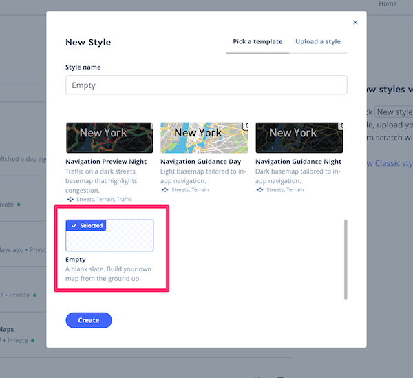Click the Navigation Guidance Night title
The width and height of the screenshot is (413, 378).
coord(298,162)
